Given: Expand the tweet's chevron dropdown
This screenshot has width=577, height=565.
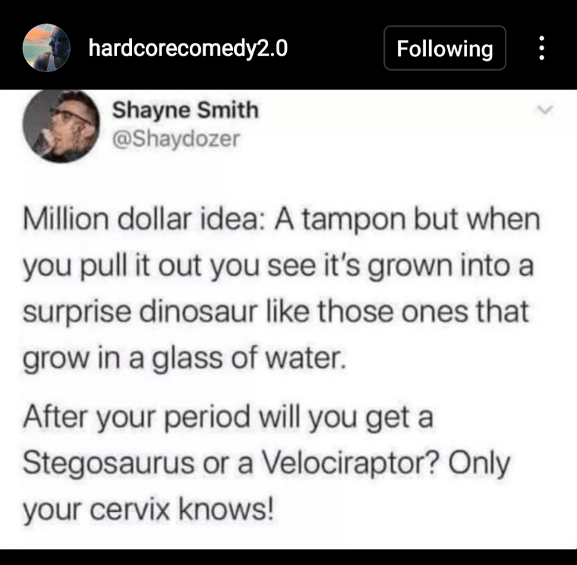Looking at the screenshot, I should point(545,109).
